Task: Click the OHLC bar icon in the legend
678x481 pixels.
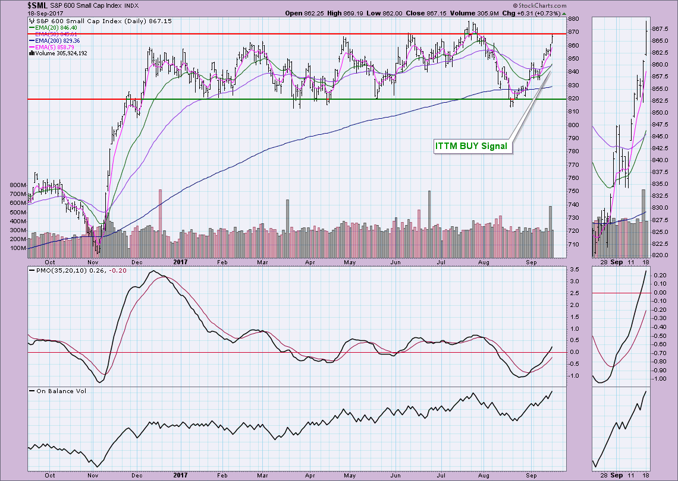Action: point(31,20)
